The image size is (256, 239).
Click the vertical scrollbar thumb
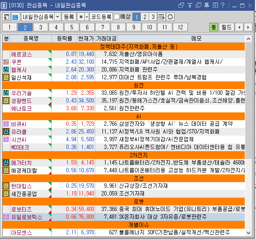[248, 101]
